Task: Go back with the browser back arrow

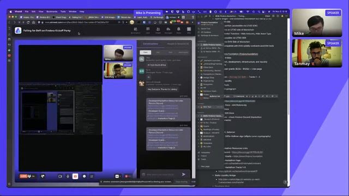Action: 9,22
